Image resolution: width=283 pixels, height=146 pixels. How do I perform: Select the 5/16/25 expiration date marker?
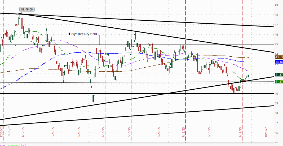(x=130, y=133)
